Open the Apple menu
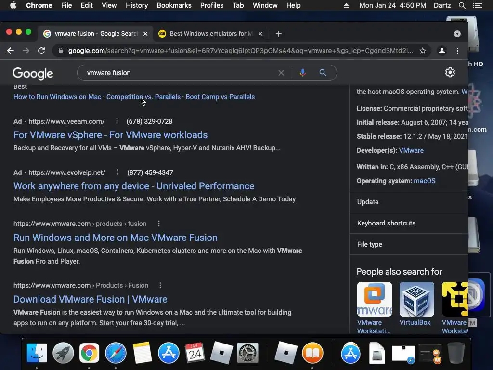Viewport: 493px width, 370px height. pyautogui.click(x=13, y=5)
